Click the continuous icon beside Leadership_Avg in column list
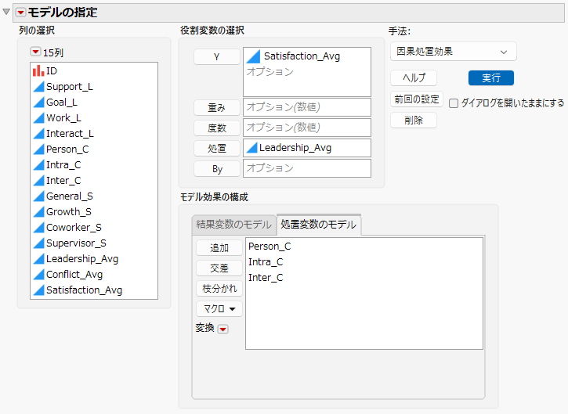The image size is (568, 414). click(38, 259)
